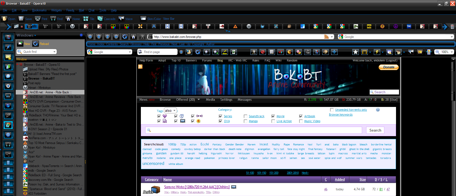Select 'Himari - Minitokyo' in Windows list
This screenshot has height=196, width=456.
[39, 88]
